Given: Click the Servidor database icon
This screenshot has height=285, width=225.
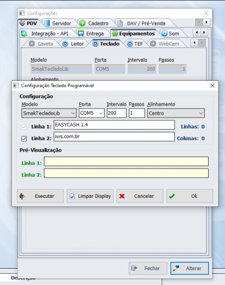Looking at the screenshot, I should tap(47, 23).
